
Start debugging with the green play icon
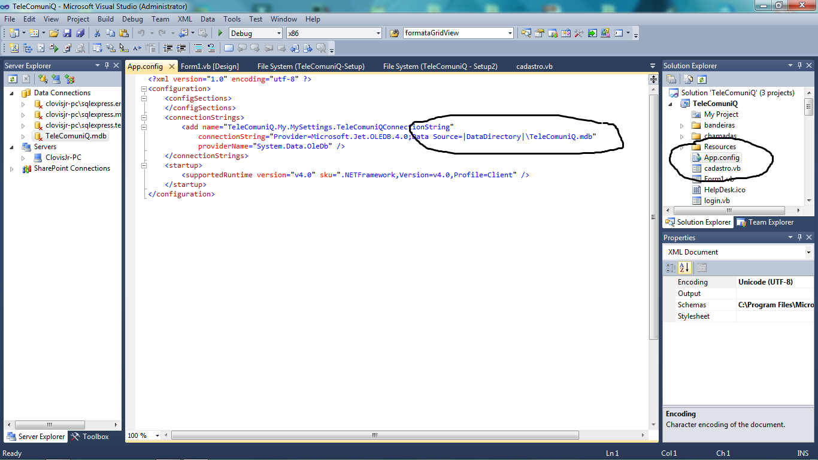coord(220,33)
